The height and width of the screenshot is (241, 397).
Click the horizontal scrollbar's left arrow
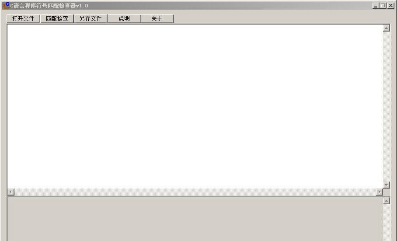point(10,192)
